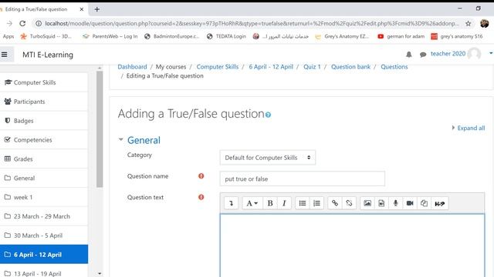The image size is (494, 277).
Task: Open Competencies in side navigation
Action: pos(44,140)
